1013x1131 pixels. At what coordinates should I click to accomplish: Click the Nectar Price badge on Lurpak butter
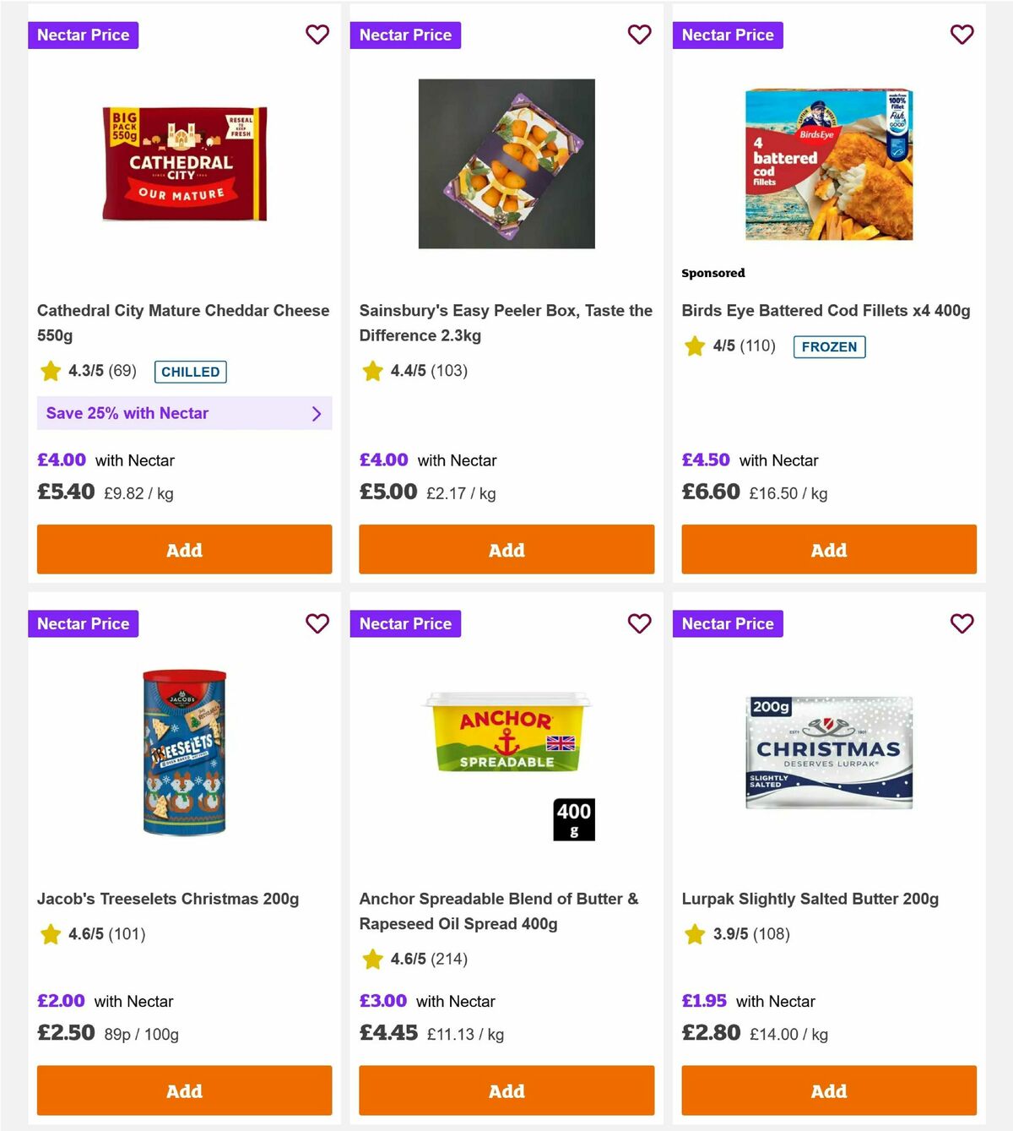click(x=728, y=623)
